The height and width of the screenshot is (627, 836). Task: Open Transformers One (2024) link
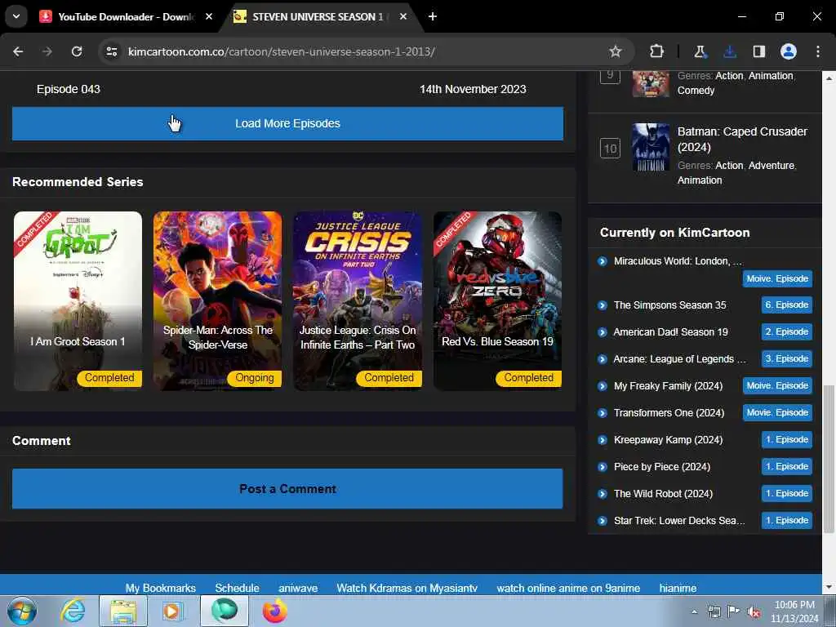tap(669, 413)
